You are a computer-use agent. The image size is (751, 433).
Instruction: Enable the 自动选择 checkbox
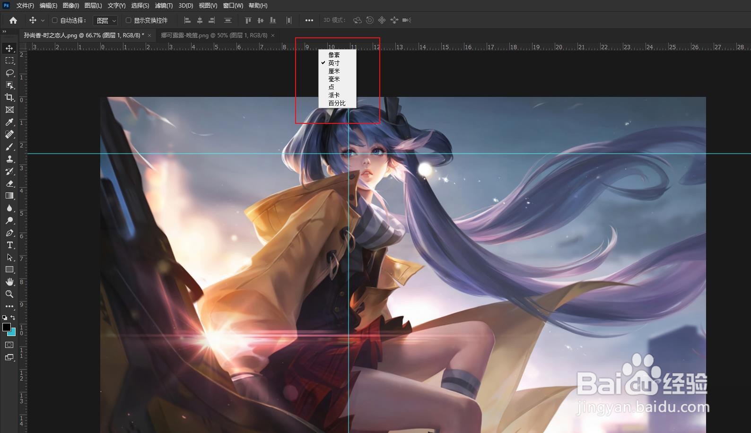click(x=54, y=20)
